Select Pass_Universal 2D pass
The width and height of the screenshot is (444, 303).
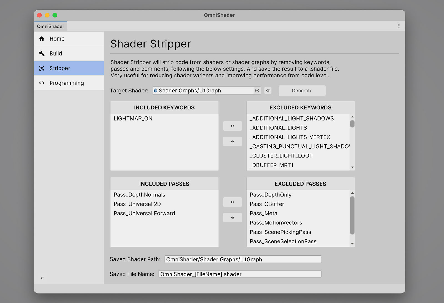(164, 204)
